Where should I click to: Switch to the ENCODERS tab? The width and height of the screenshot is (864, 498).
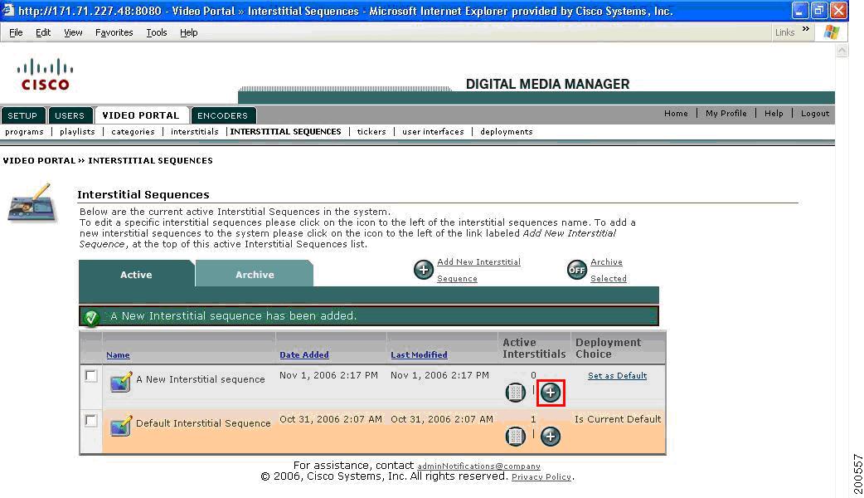tap(222, 115)
